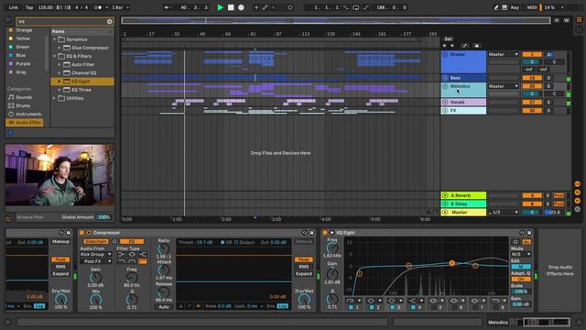Expand the Glue Compressor item

point(59,48)
